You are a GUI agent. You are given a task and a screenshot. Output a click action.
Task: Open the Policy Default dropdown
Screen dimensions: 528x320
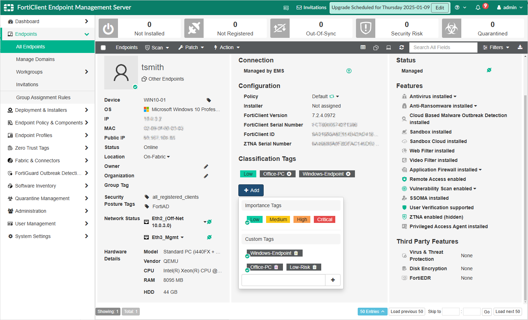click(x=325, y=97)
